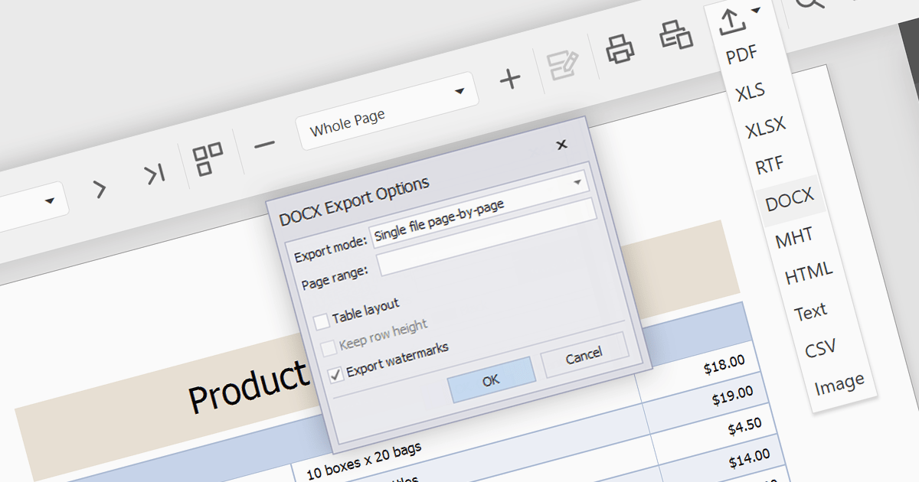Image resolution: width=919 pixels, height=482 pixels.
Task: Click the print page setup icon
Action: pyautogui.click(x=676, y=35)
